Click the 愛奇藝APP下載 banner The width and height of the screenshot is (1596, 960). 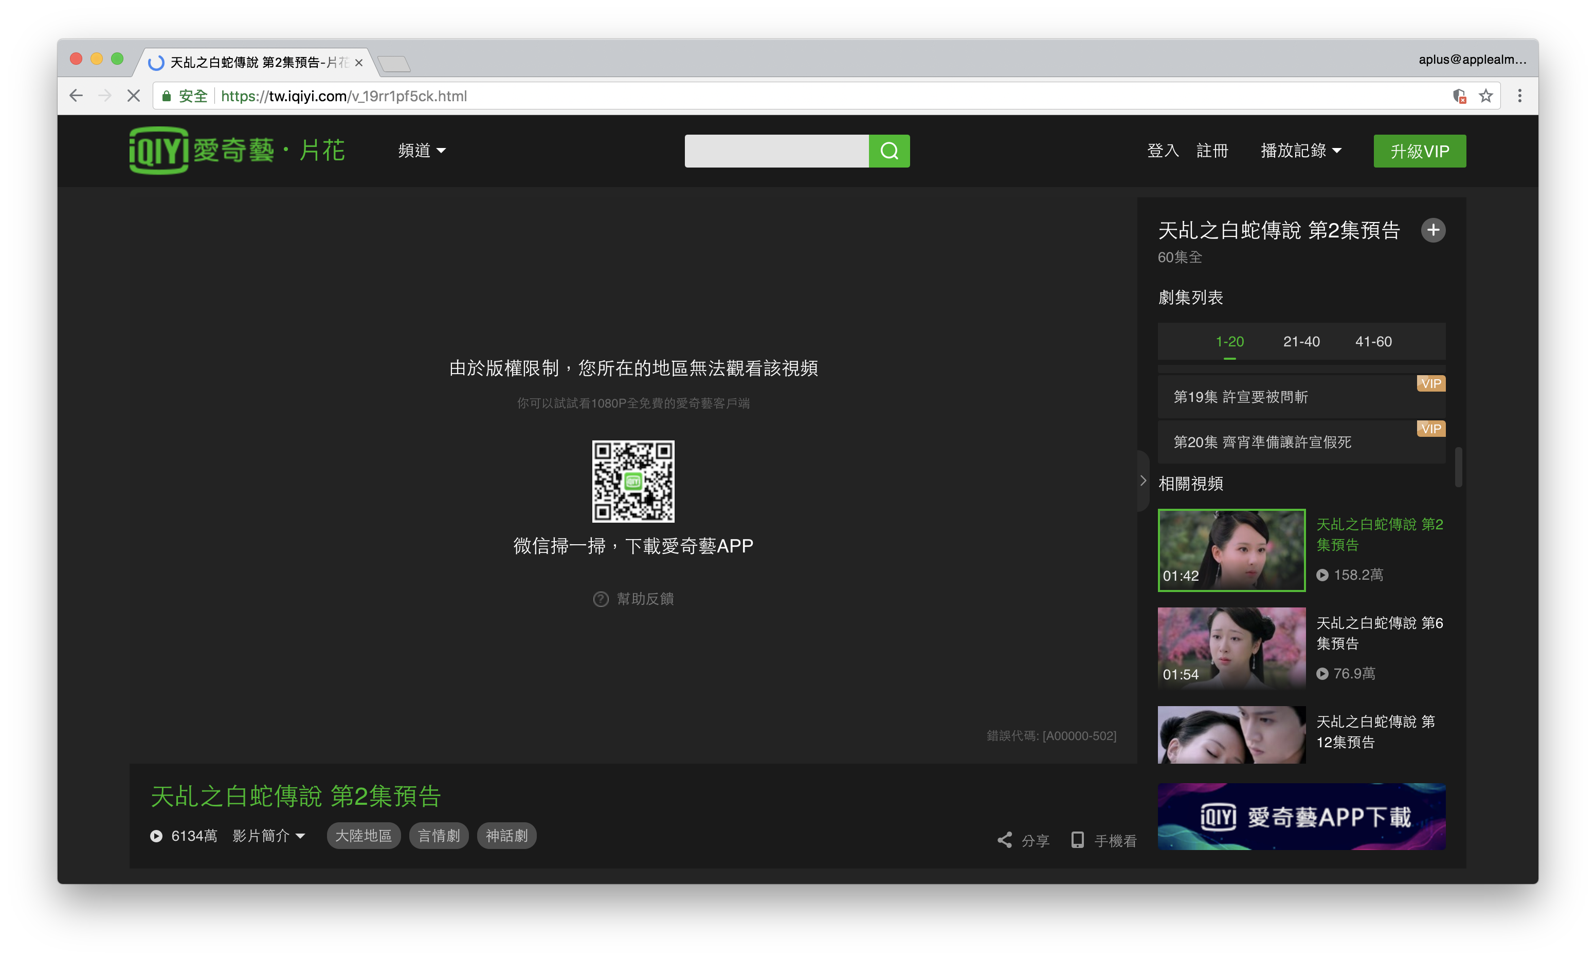(x=1301, y=817)
